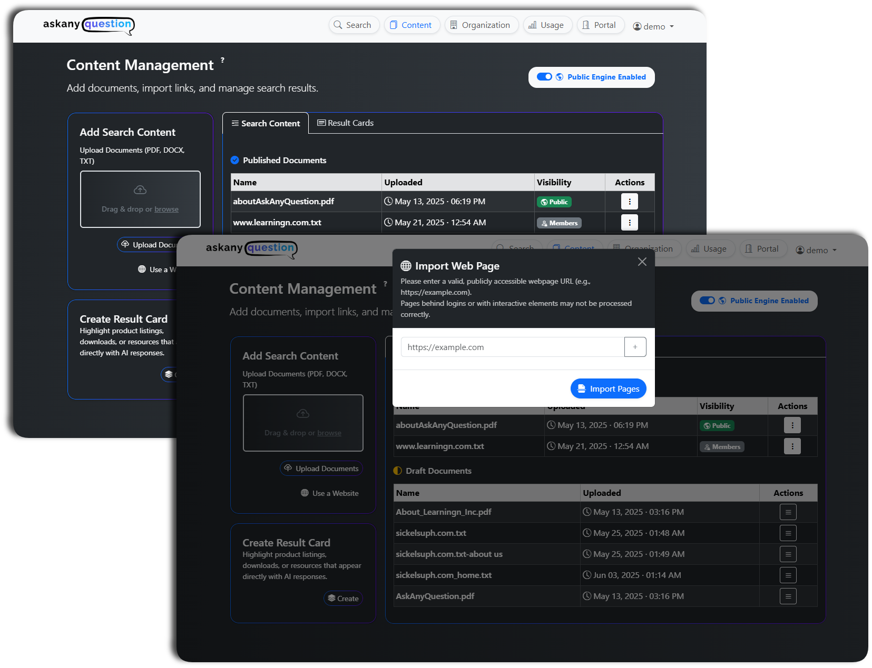Select AskAnyQuestion.pdf in drafts table
The image size is (872, 668).
(x=435, y=596)
